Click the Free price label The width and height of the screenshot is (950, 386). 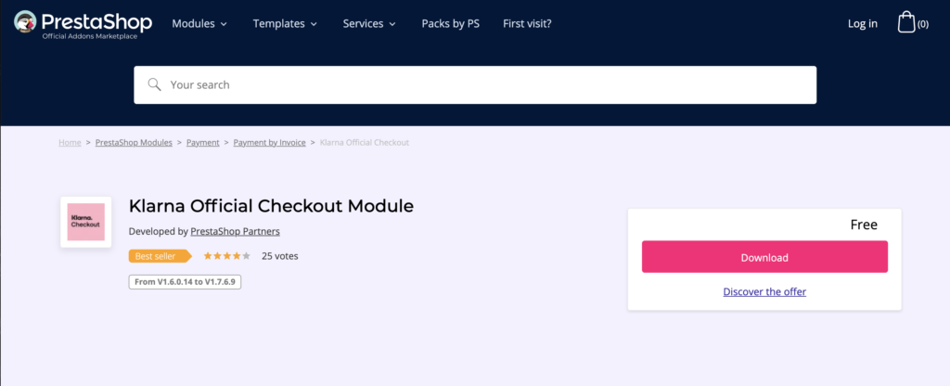pos(864,225)
